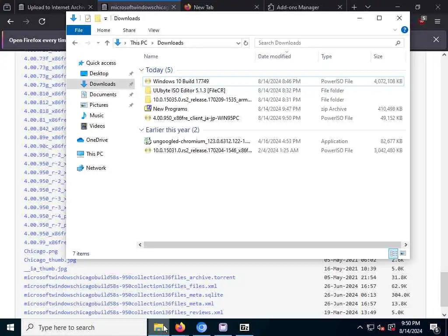Click the horizontal scrollbar in file list
The height and width of the screenshot is (336, 448).
[273, 245]
